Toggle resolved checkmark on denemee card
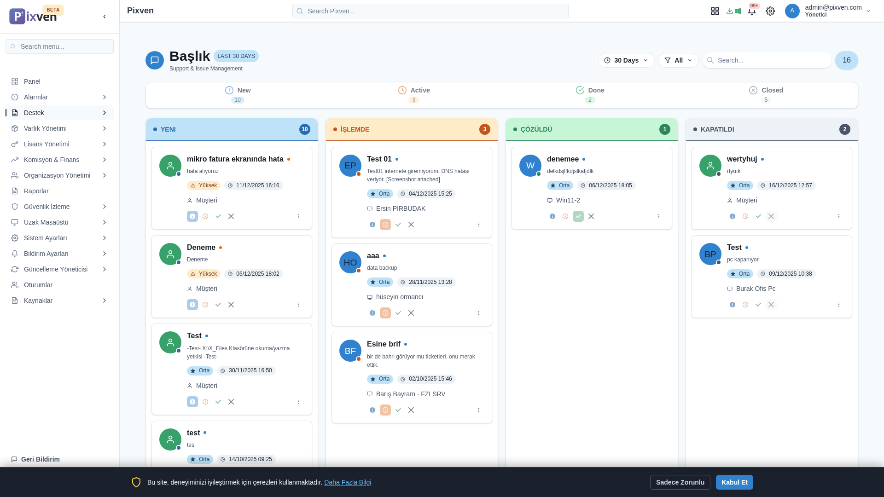This screenshot has height=497, width=884. coord(578,216)
